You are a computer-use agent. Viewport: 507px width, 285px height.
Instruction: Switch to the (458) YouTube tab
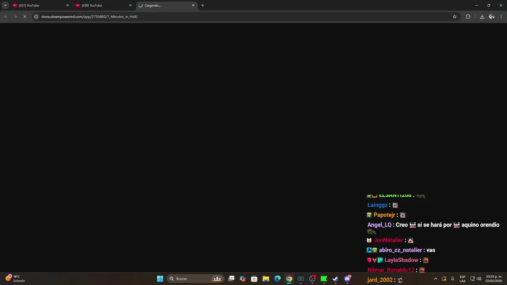(x=103, y=6)
